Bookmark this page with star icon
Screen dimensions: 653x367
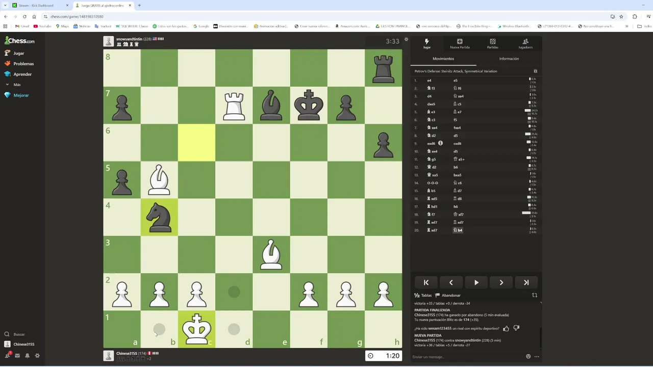621,16
